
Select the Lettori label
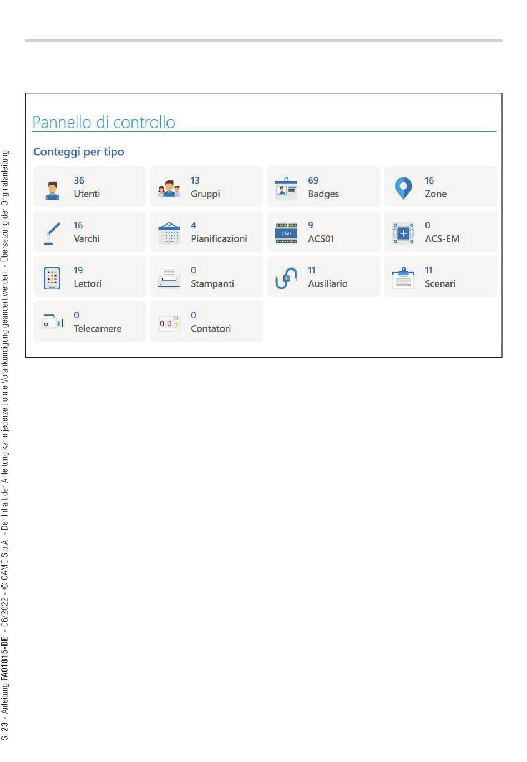[x=88, y=284]
